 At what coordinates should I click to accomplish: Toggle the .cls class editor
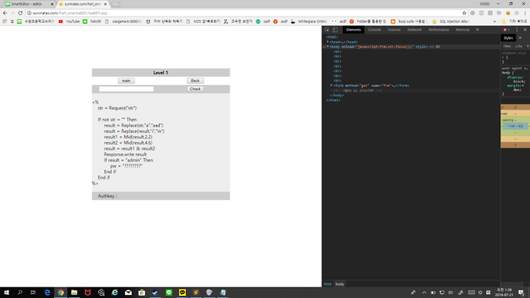coord(519,46)
